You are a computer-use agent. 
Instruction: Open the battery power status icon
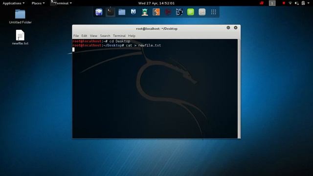point(303,3)
